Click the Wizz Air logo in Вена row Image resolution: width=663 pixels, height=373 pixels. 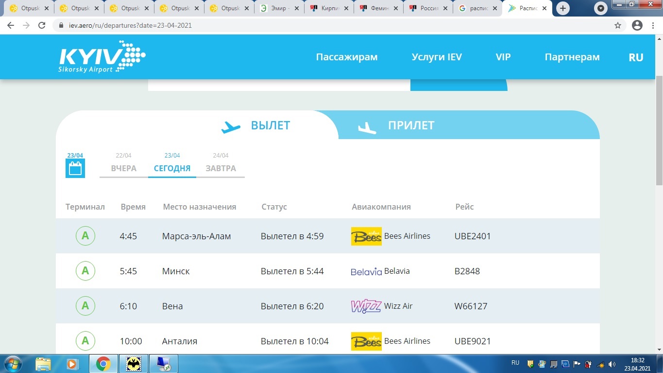tap(366, 306)
